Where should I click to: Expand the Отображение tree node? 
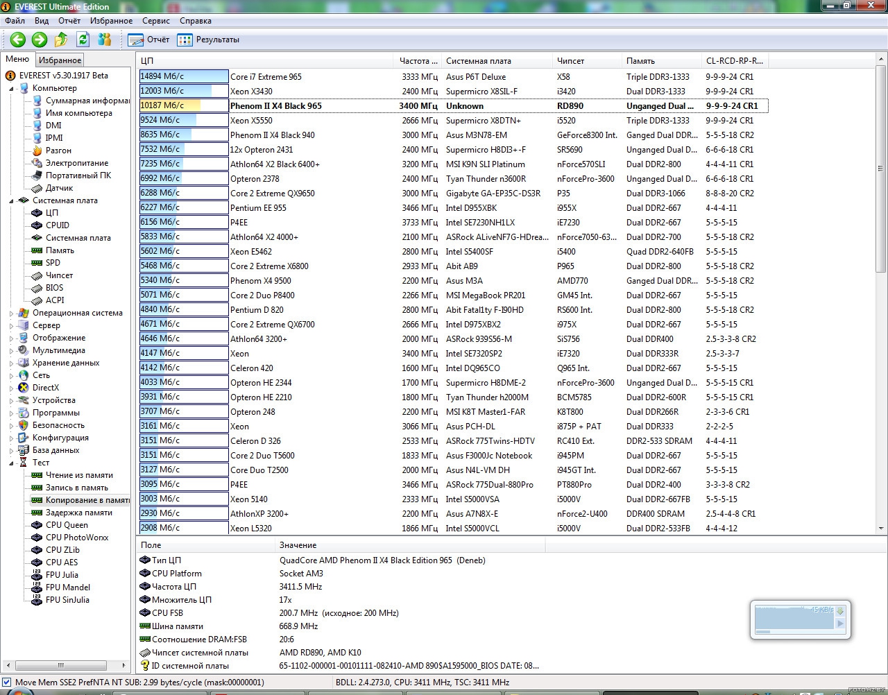(x=11, y=338)
